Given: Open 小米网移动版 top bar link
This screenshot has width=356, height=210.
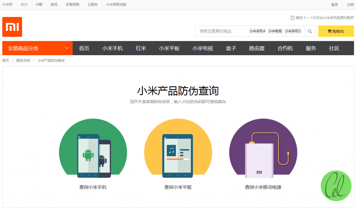Looking at the screenshot, I should pos(116,5).
